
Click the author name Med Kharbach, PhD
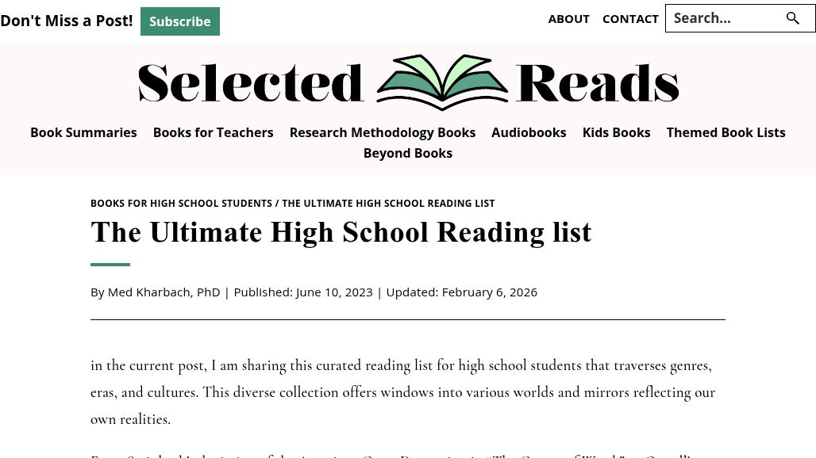pos(164,292)
